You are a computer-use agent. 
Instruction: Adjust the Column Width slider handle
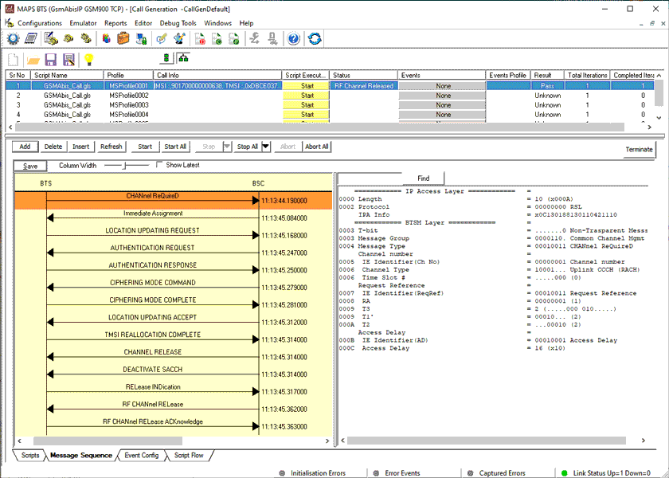pos(124,165)
